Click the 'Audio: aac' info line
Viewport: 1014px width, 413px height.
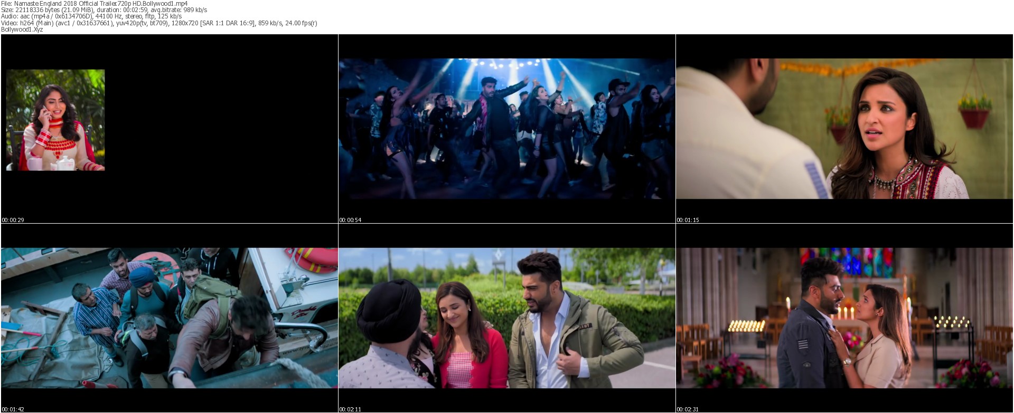pos(91,16)
